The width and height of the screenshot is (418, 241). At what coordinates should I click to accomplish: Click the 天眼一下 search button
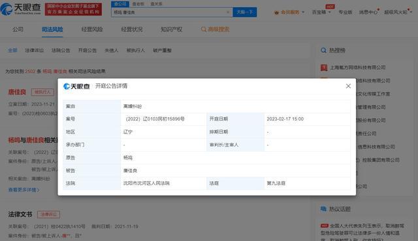[245, 12]
